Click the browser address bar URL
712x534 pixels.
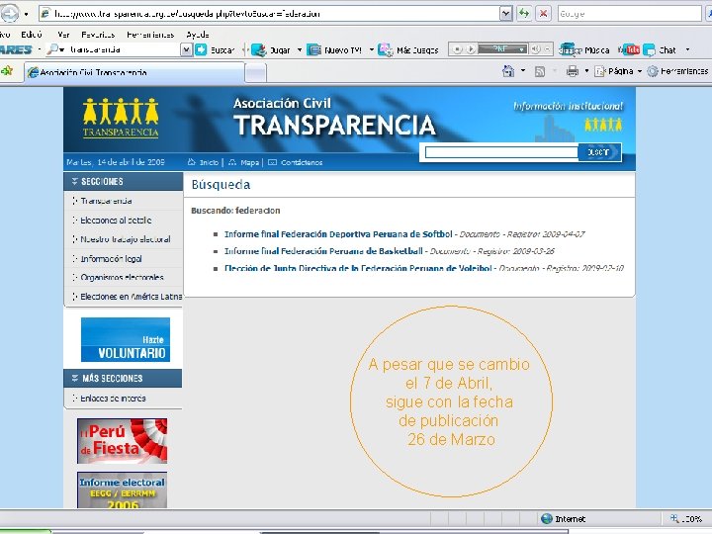(269, 14)
